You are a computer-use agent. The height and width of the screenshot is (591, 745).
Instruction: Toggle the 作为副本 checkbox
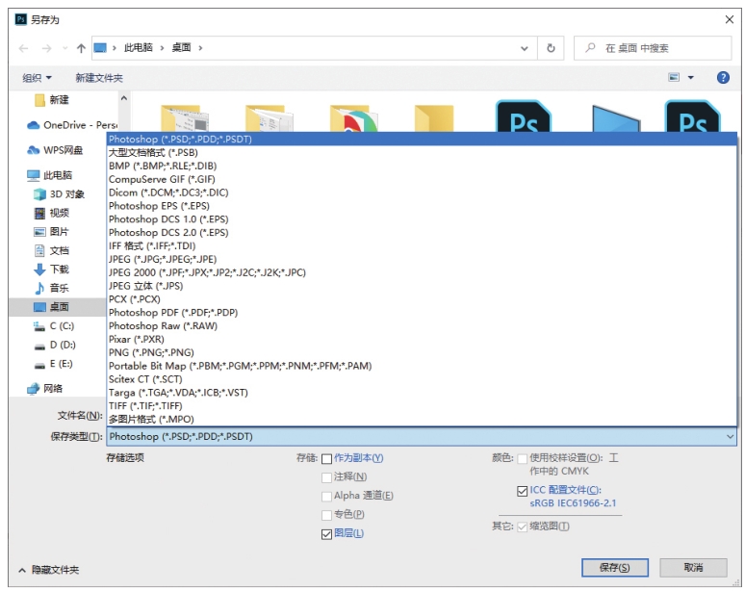click(326, 458)
